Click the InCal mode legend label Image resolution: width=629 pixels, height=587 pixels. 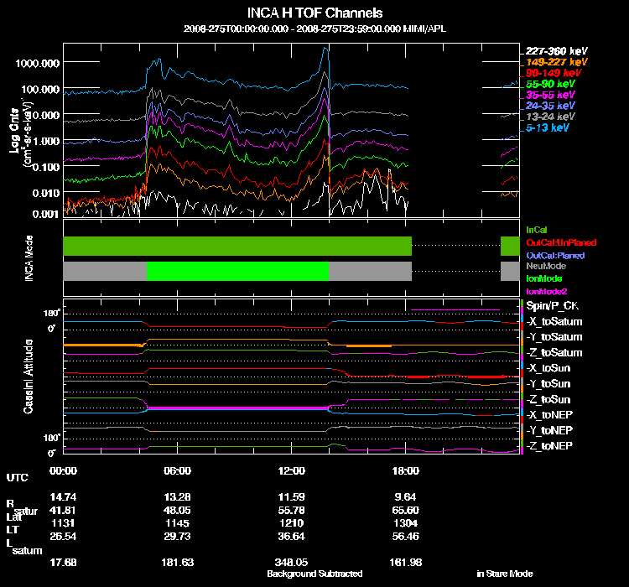pos(537,230)
